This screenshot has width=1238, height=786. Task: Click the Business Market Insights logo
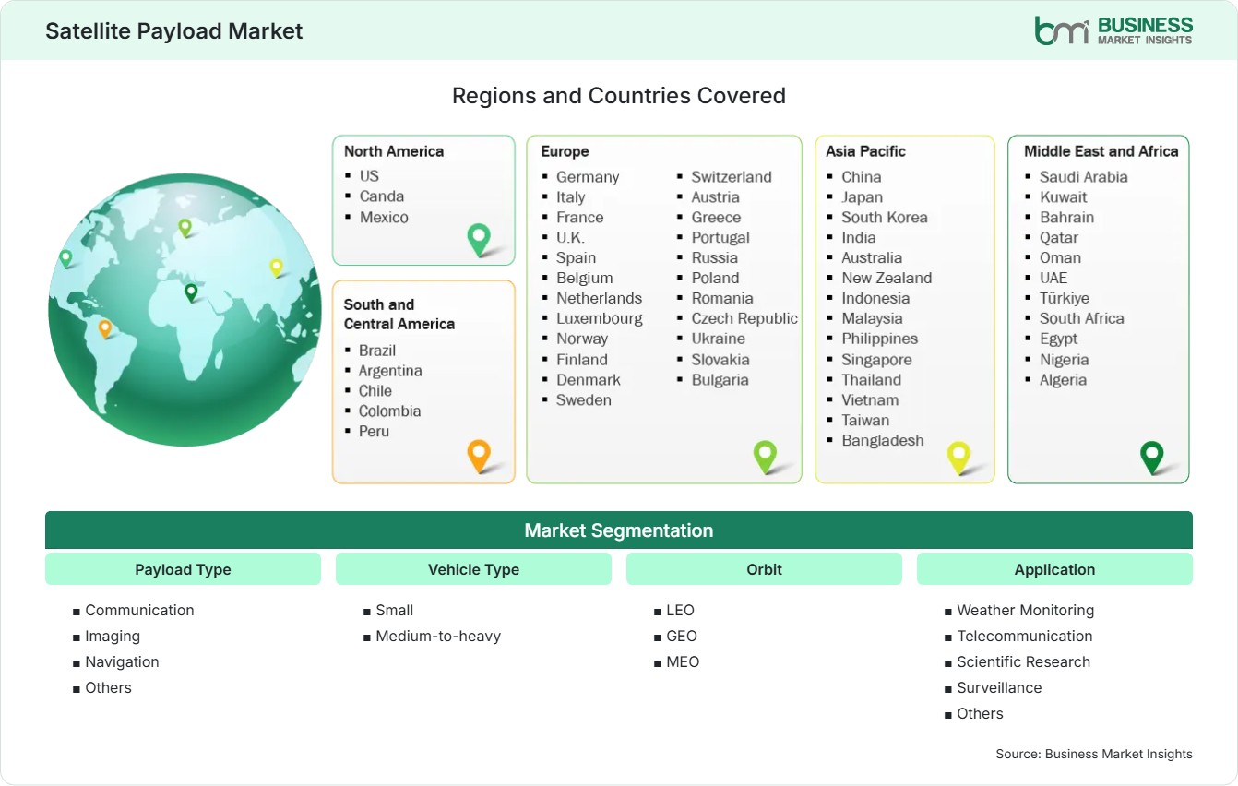pos(1113,30)
